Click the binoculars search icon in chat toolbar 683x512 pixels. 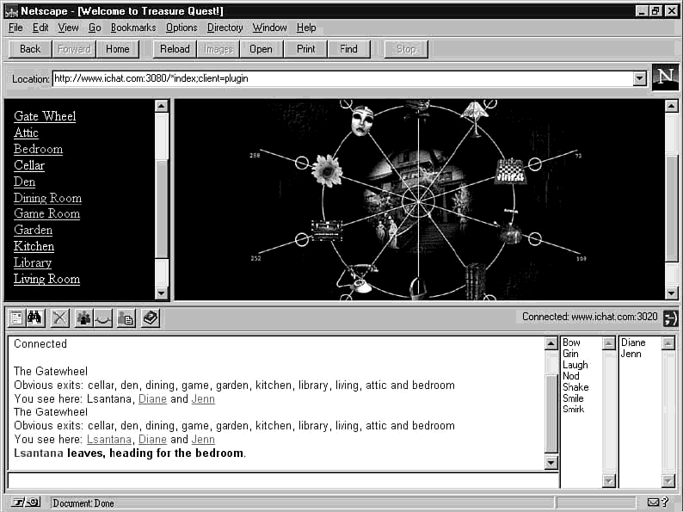tap(35, 318)
